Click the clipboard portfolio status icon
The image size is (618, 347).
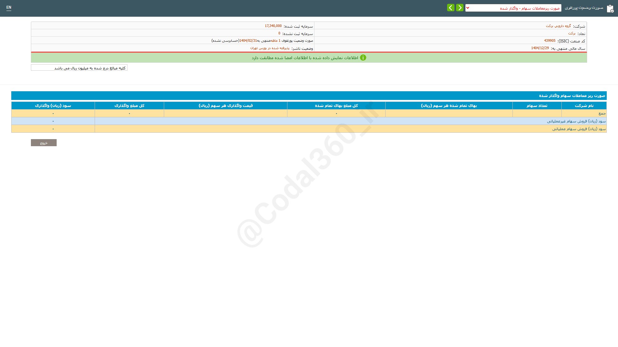click(x=610, y=9)
